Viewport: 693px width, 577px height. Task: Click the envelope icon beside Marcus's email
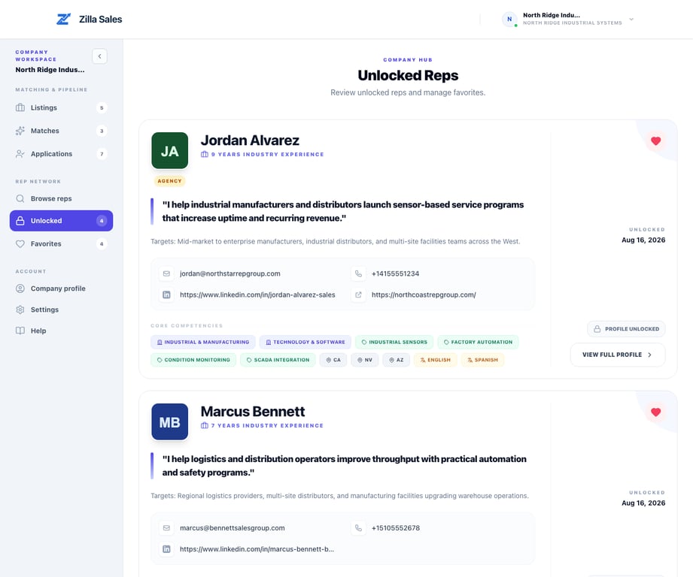pos(166,528)
